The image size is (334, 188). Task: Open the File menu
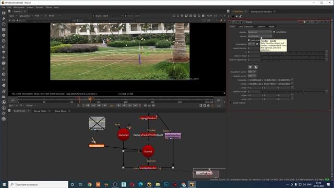click(4, 7)
